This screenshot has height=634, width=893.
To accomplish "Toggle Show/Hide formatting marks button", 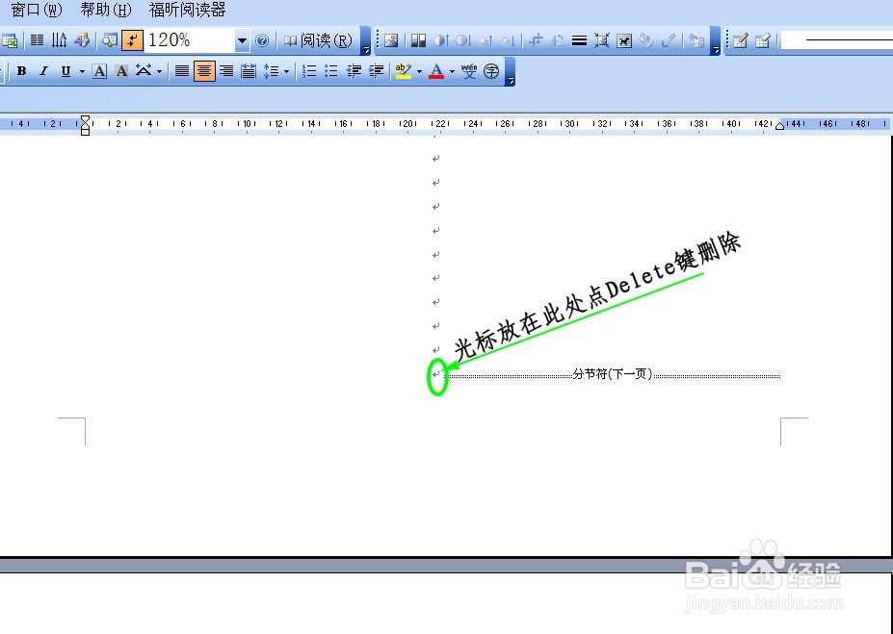I will coord(132,40).
